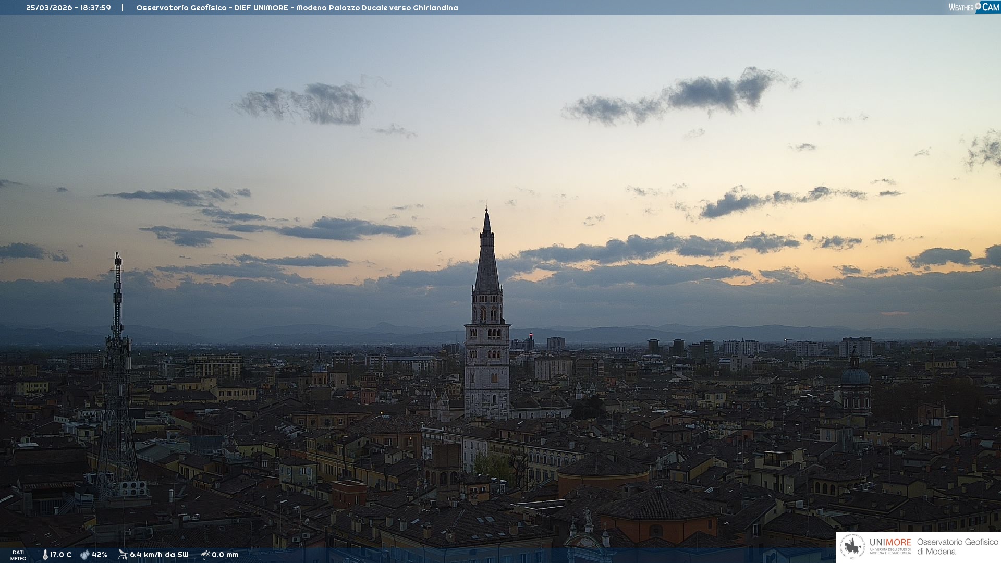1001x563 pixels.
Task: Click the DATI METEO label
Action: [18, 555]
